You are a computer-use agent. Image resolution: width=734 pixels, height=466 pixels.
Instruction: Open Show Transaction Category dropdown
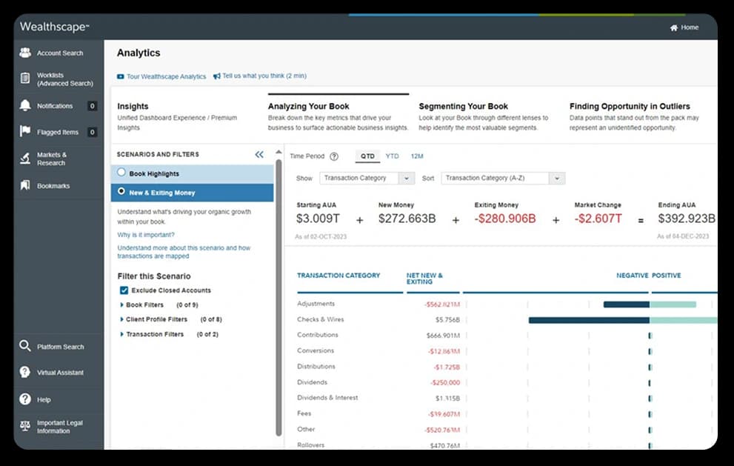point(367,178)
